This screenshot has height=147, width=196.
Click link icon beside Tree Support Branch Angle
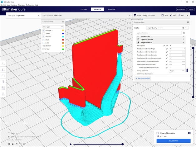(167, 49)
